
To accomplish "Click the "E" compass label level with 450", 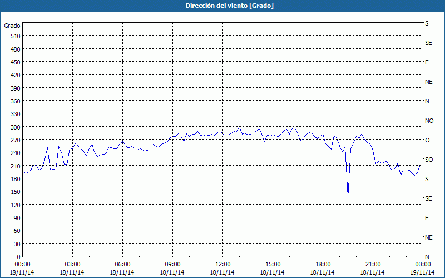I will coord(427,62).
